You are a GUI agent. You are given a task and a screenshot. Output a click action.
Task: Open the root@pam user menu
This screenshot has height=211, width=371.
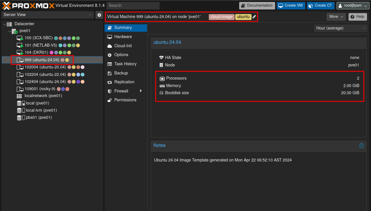coord(353,5)
